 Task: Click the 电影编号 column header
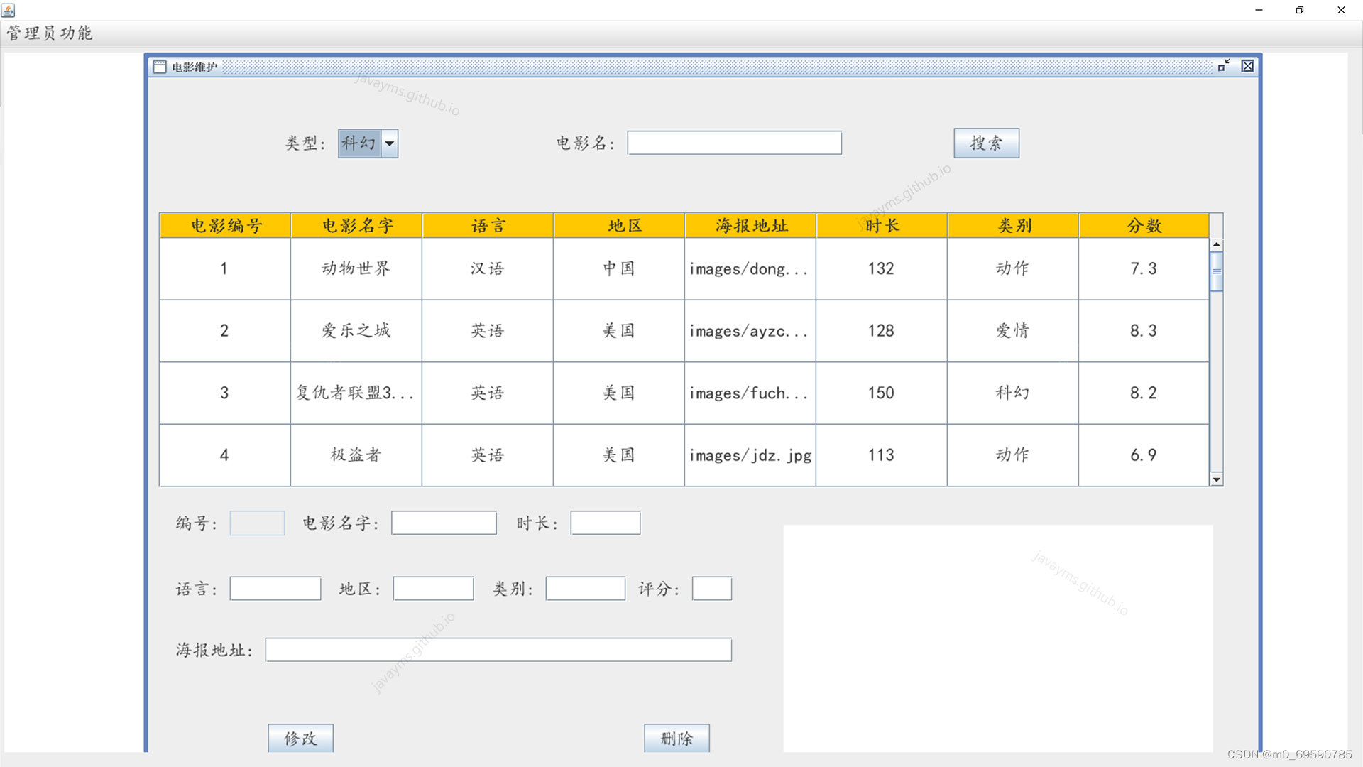pos(225,226)
